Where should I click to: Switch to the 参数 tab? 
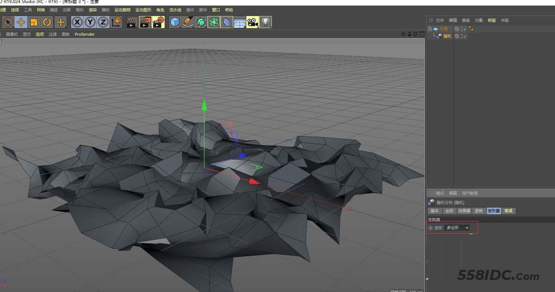point(479,211)
